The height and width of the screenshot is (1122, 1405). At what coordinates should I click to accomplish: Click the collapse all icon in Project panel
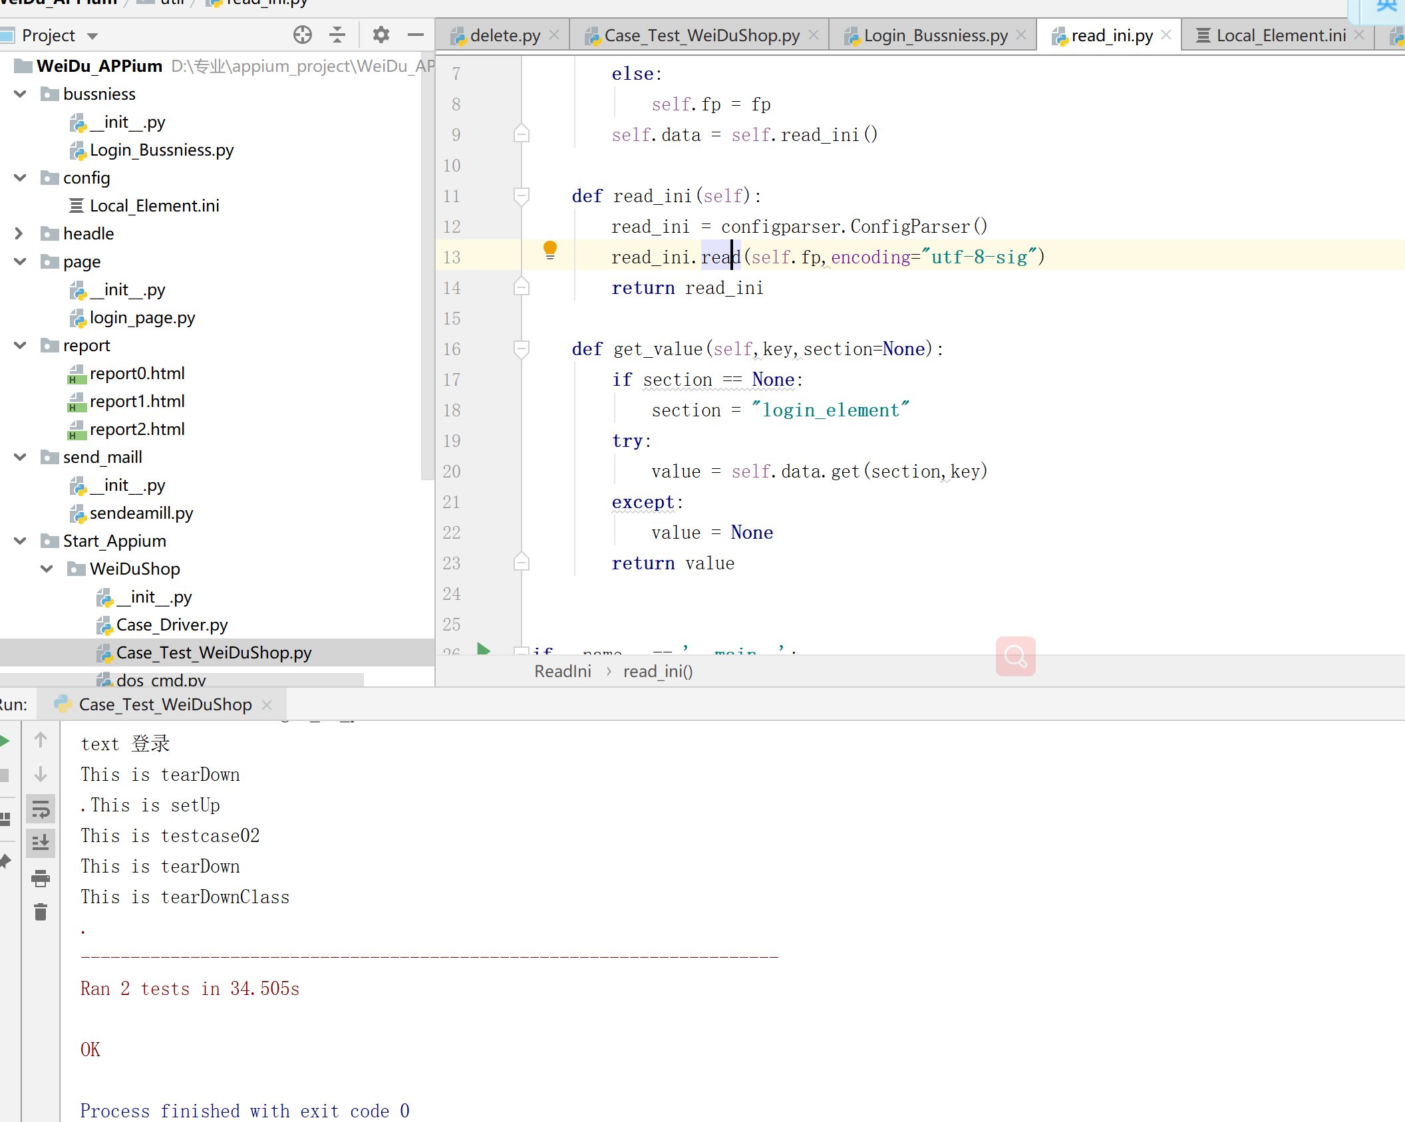337,35
